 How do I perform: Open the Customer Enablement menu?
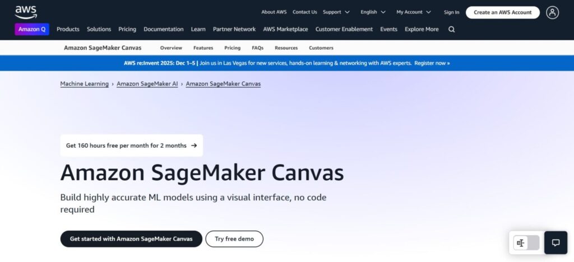pos(344,29)
